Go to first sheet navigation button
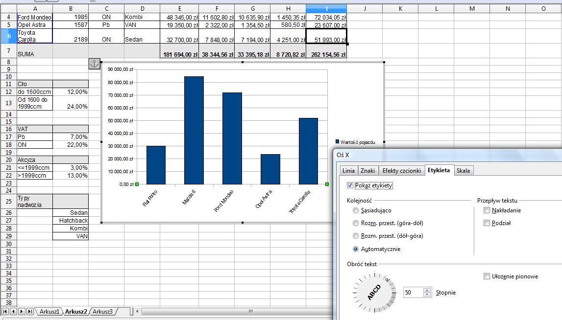 tap(5, 311)
